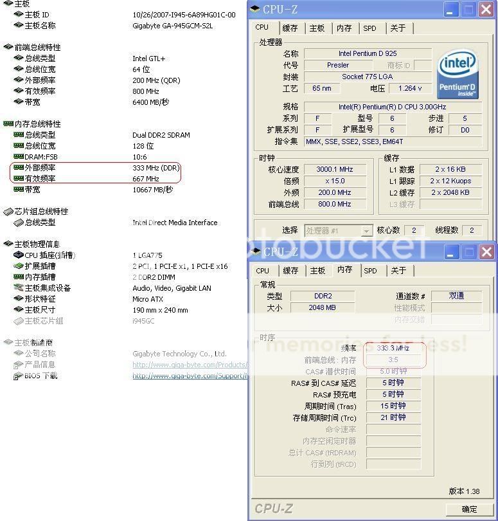This screenshot has height=521, width=498.
Task: Open the 内存 tab in upper CPU-Z window
Action: click(x=344, y=28)
